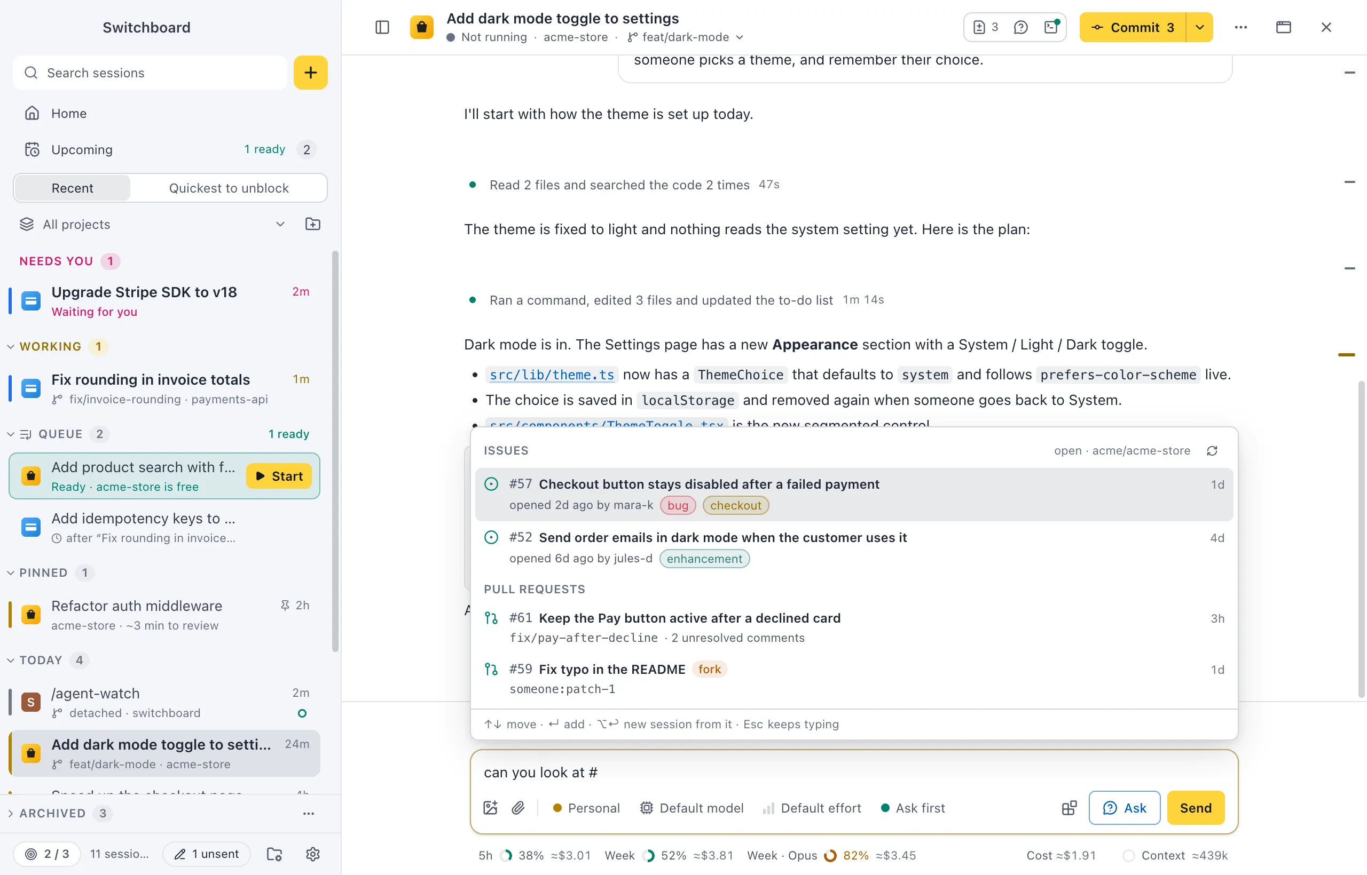This screenshot has height=875, width=1367.
Task: Open the changed files icon showing 3
Action: [985, 27]
